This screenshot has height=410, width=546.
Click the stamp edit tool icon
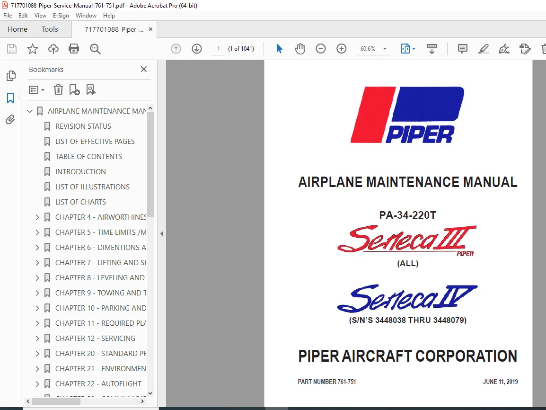point(525,49)
